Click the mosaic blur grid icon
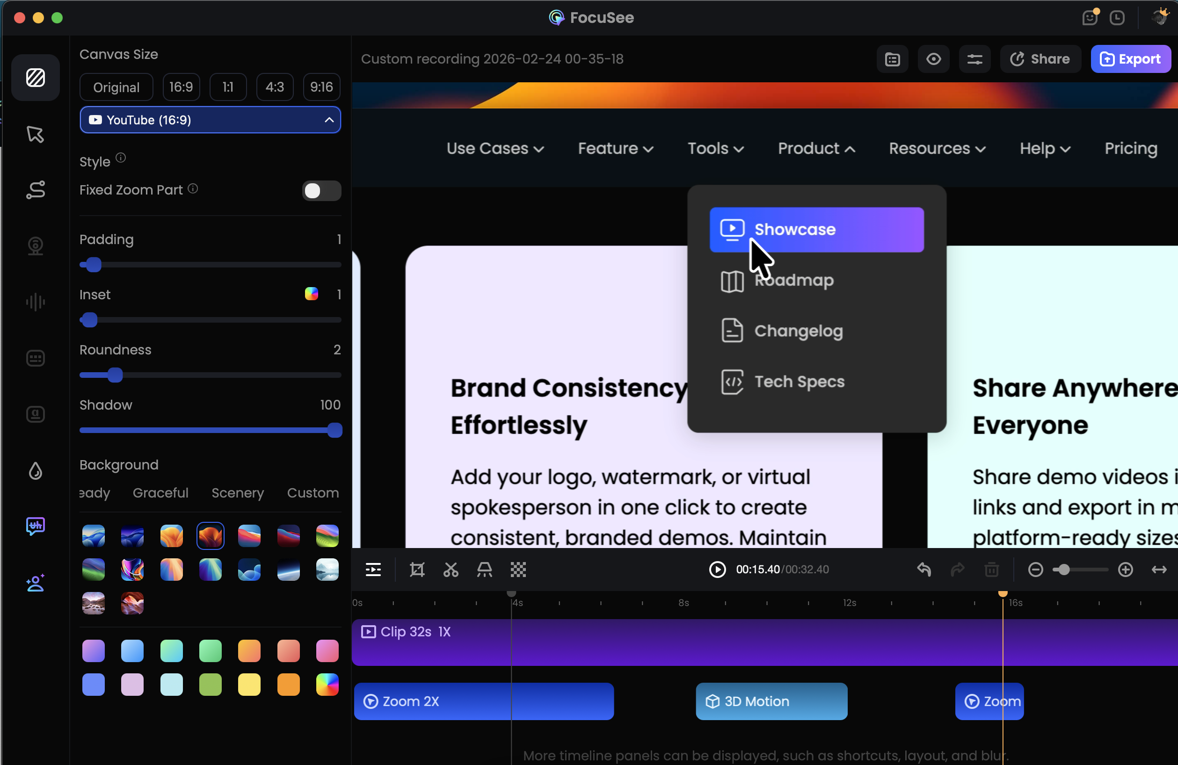Viewport: 1178px width, 765px height. 518,570
